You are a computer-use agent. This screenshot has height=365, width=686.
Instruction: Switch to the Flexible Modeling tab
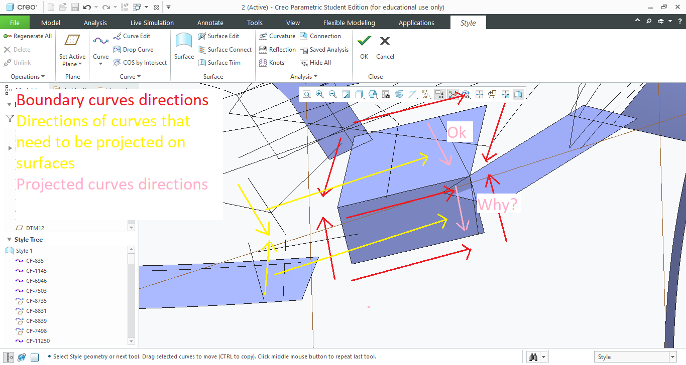tap(349, 22)
